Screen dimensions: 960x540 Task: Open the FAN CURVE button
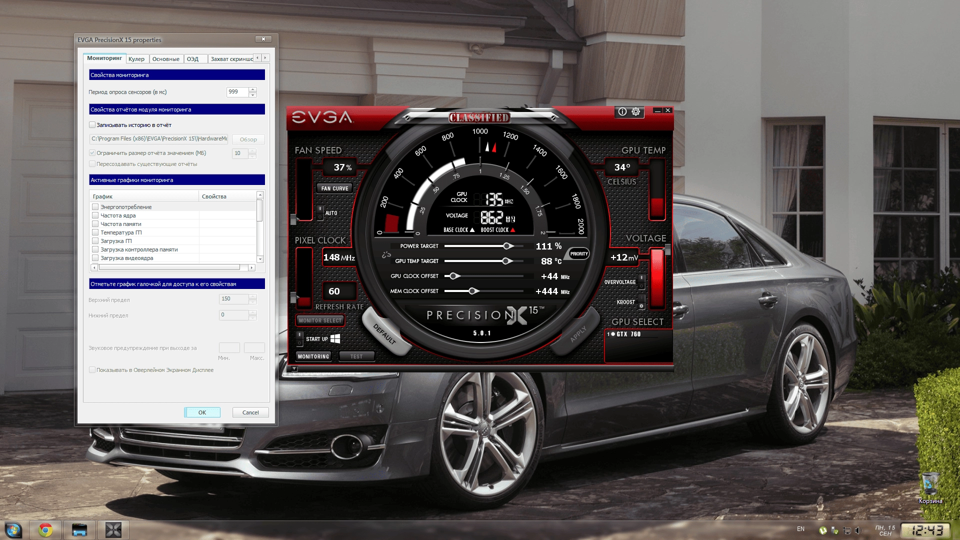pyautogui.click(x=334, y=188)
